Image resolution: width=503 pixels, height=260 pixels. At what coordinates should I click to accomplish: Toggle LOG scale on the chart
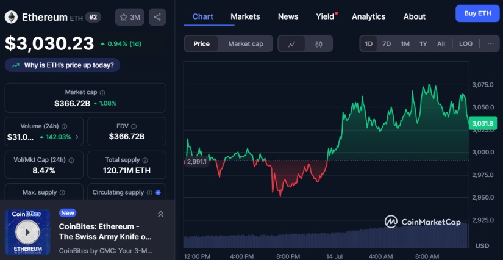(x=466, y=44)
